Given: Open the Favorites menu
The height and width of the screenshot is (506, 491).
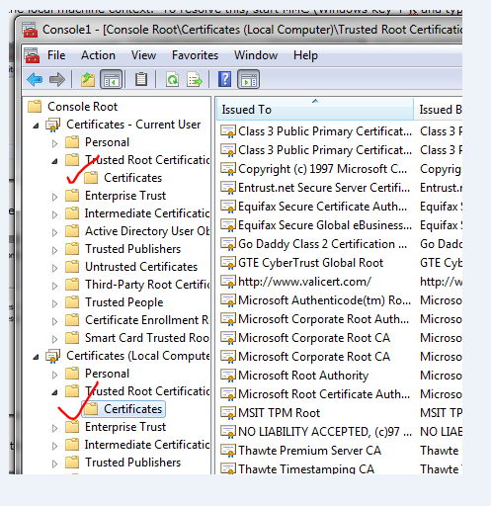Looking at the screenshot, I should pyautogui.click(x=195, y=55).
